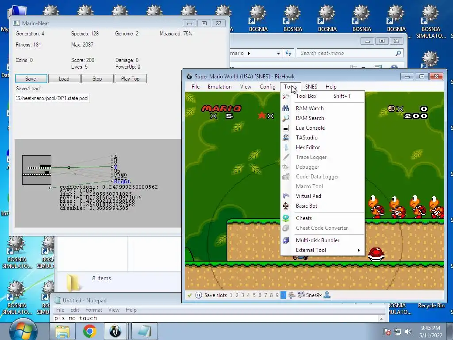Open Virtual Pad controller tool

tap(322, 196)
